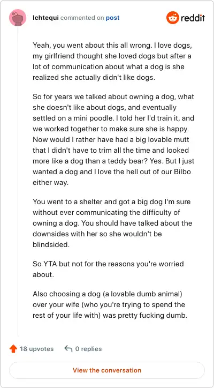Open the Ichtequi username profile

(45, 18)
